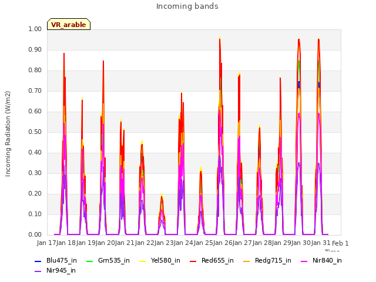Image resolution: width=376 pixels, height=282 pixels.
Task: Toggle the Nir840_in legend entry
Action: pos(321,260)
